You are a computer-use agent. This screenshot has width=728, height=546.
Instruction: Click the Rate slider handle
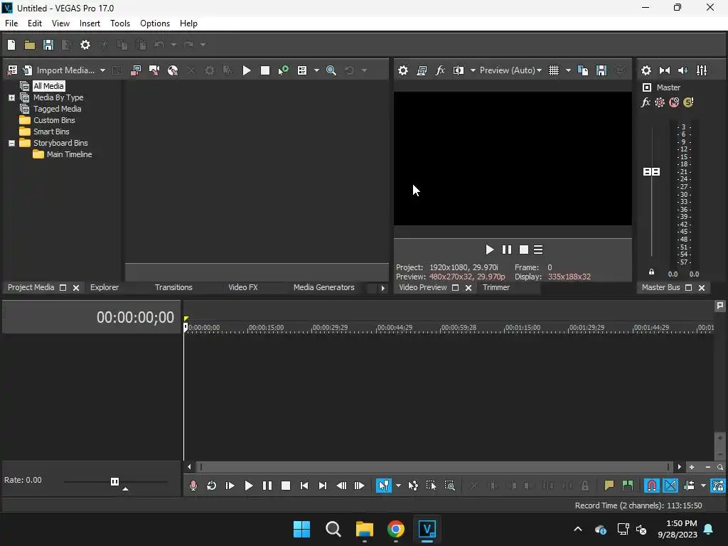click(x=114, y=481)
